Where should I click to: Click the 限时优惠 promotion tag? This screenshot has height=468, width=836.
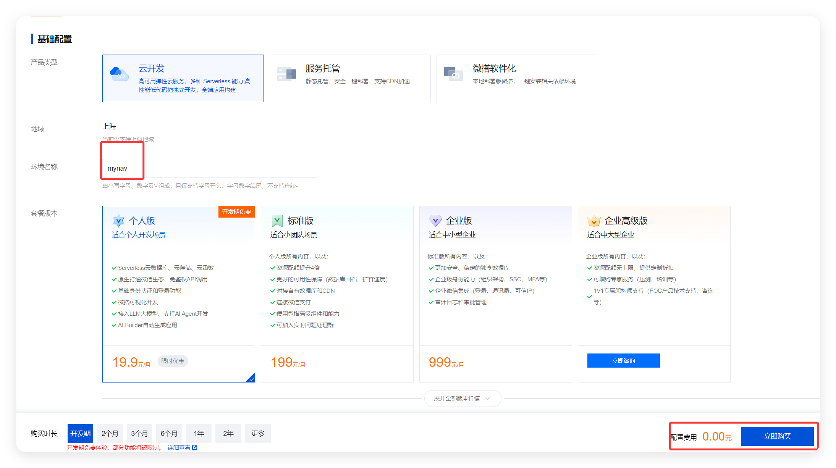172,361
